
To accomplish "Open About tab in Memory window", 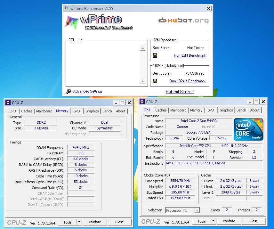I will (121, 111).
